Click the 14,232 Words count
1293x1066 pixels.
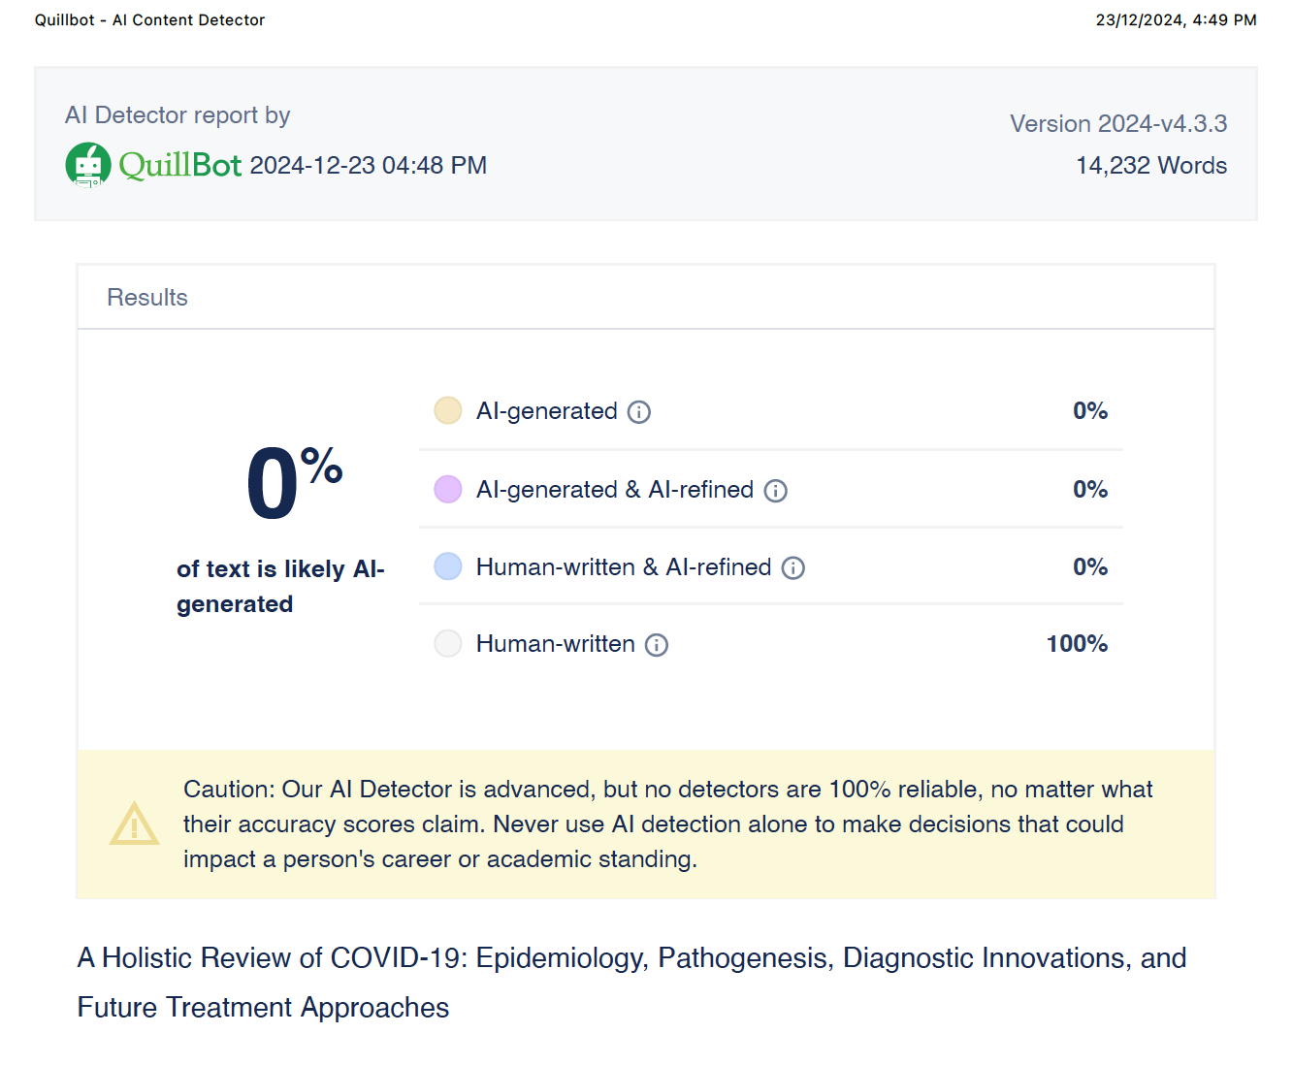pos(1151,166)
